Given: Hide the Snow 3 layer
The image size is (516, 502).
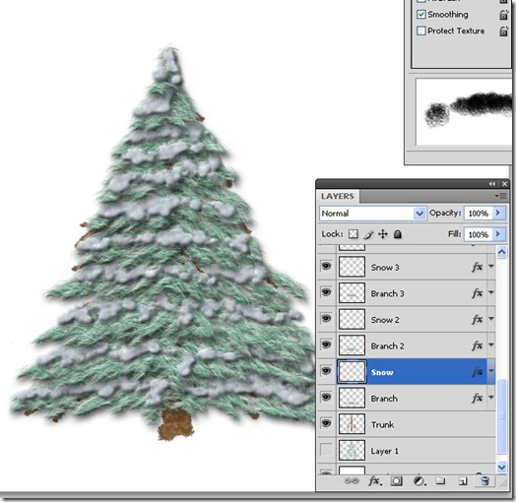Looking at the screenshot, I should coord(326,266).
